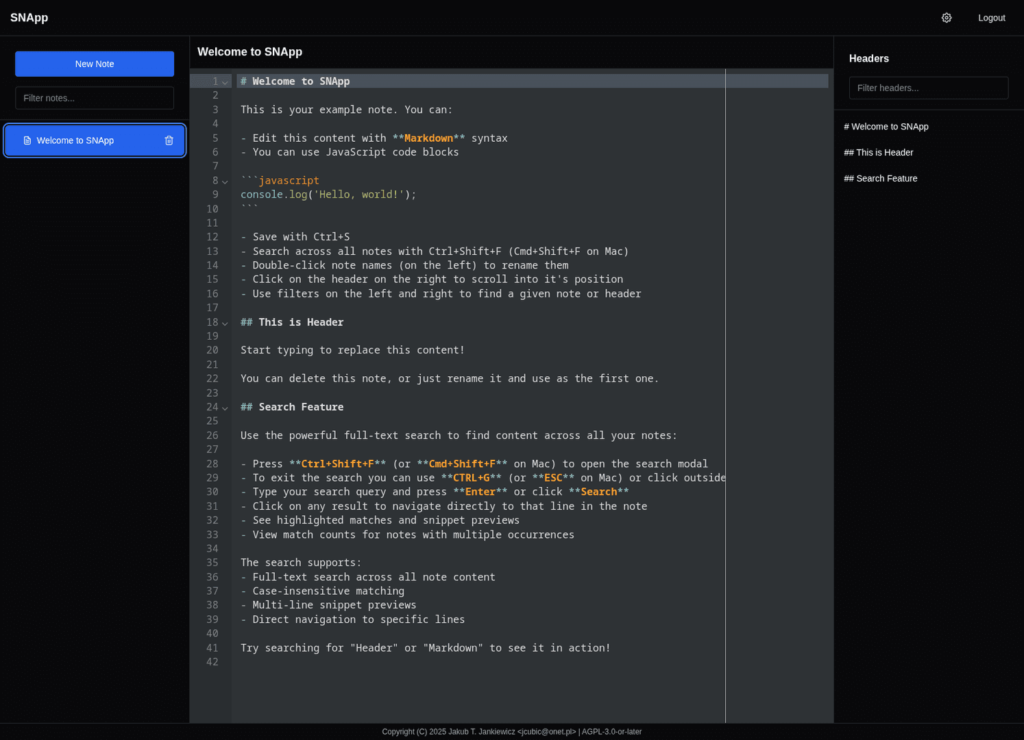Place cursor on the Start typing line
This screenshot has height=740, width=1024.
[352, 349]
